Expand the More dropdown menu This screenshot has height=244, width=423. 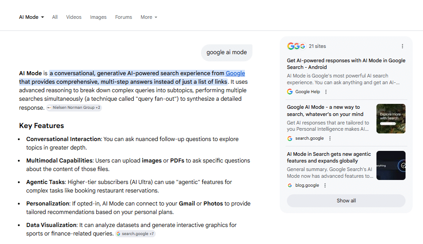tap(149, 17)
